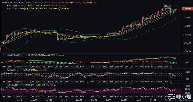
Task: Toggle visibility eye of MA indicator
Action: pyautogui.click(x=12, y=9)
